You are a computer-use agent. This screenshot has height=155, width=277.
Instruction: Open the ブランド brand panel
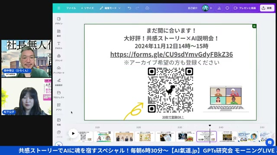(59, 57)
